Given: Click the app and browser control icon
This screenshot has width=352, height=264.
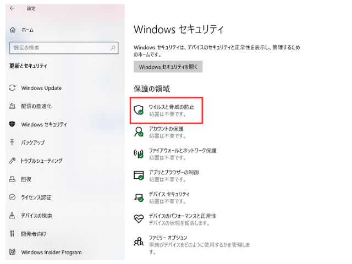Looking at the screenshot, I should coord(139,175).
